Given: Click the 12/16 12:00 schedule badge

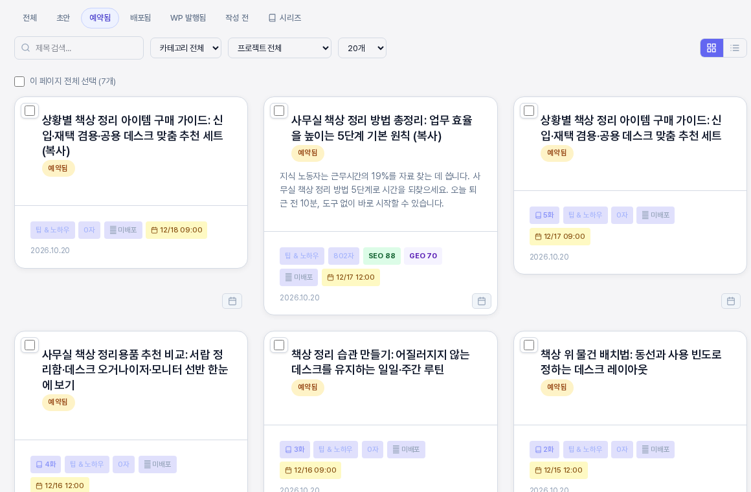Looking at the screenshot, I should (x=60, y=485).
